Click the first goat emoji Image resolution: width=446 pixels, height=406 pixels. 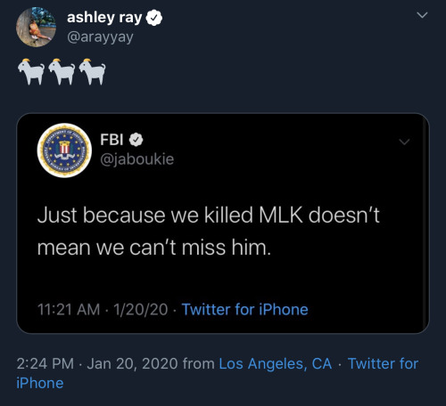click(31, 71)
